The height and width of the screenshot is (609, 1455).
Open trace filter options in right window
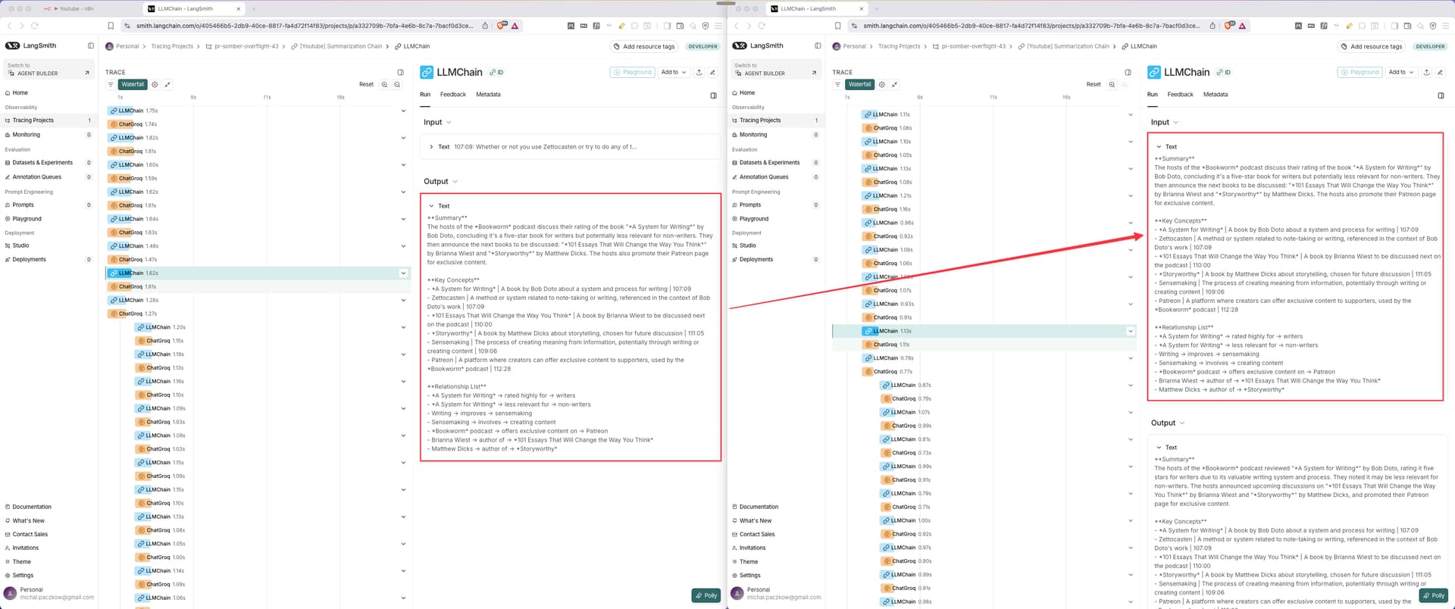pos(837,84)
